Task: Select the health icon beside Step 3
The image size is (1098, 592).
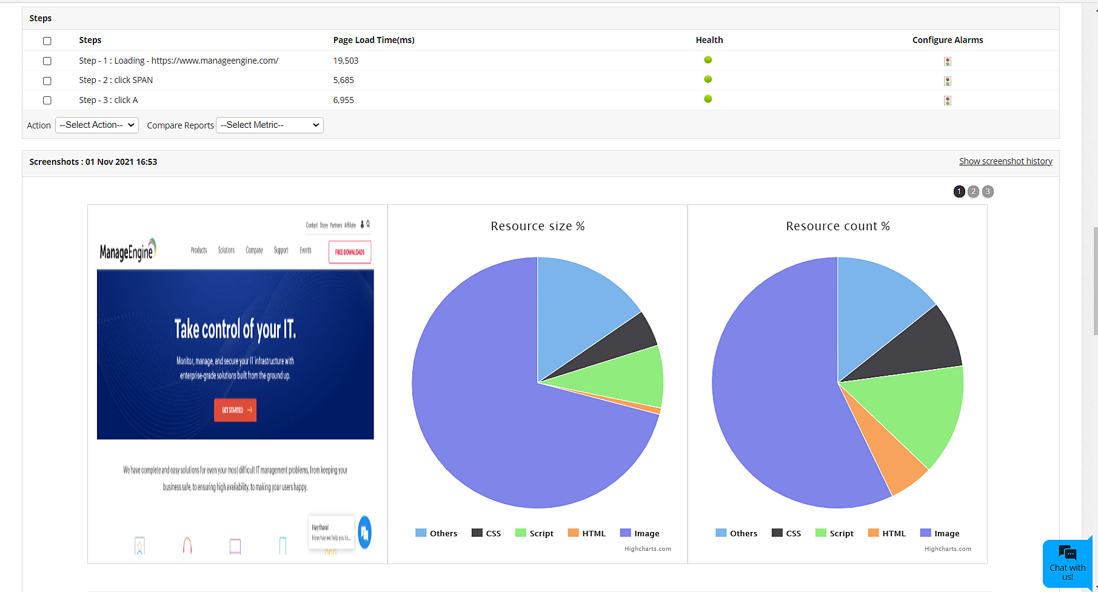Action: (x=708, y=98)
